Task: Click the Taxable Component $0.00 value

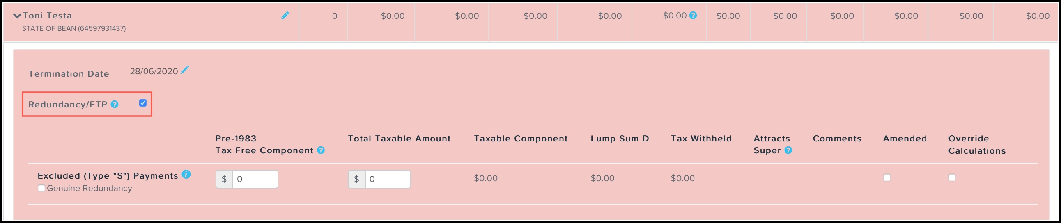Action: click(486, 179)
